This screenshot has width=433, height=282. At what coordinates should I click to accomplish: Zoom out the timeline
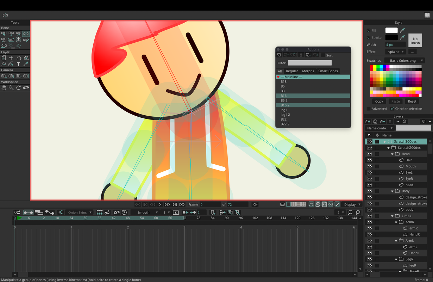[350, 213]
